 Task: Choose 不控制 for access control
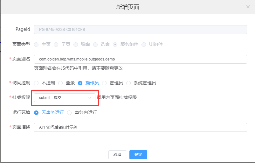[x=36, y=83]
